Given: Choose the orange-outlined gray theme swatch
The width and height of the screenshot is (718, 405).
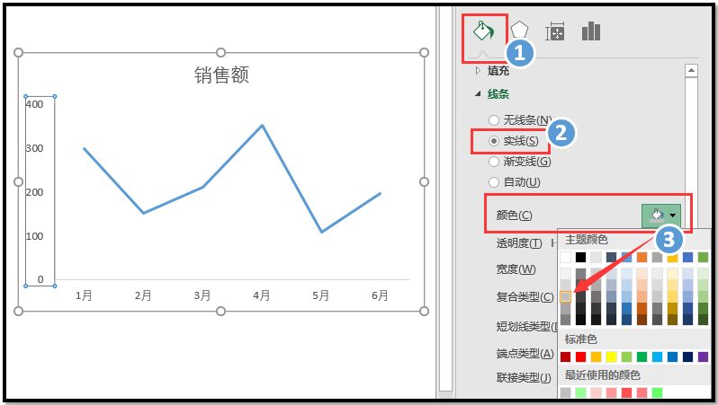Looking at the screenshot, I should (x=566, y=296).
